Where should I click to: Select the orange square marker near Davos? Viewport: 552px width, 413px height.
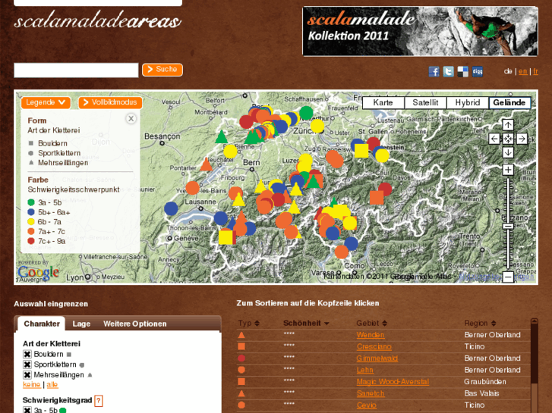377,198
